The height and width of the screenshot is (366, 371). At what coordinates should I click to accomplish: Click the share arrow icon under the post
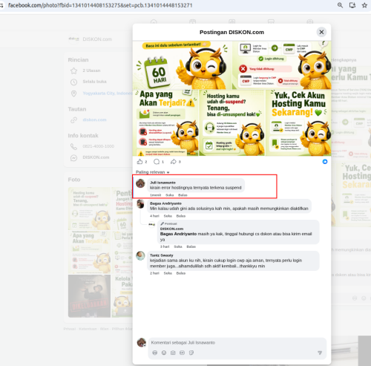(174, 162)
